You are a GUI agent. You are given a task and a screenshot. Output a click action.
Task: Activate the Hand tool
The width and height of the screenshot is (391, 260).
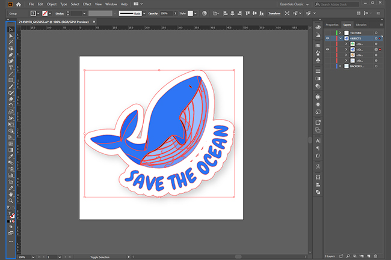(11, 195)
